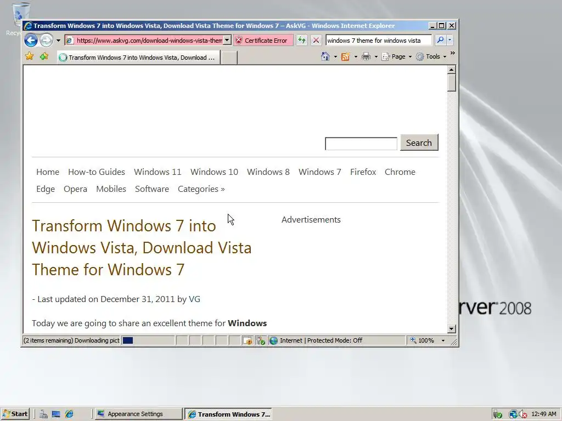Expand the zoom level dropdown arrow
This screenshot has width=562, height=421.
pyautogui.click(x=443, y=340)
